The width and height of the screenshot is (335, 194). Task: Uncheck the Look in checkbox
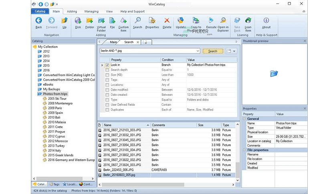click(x=107, y=65)
